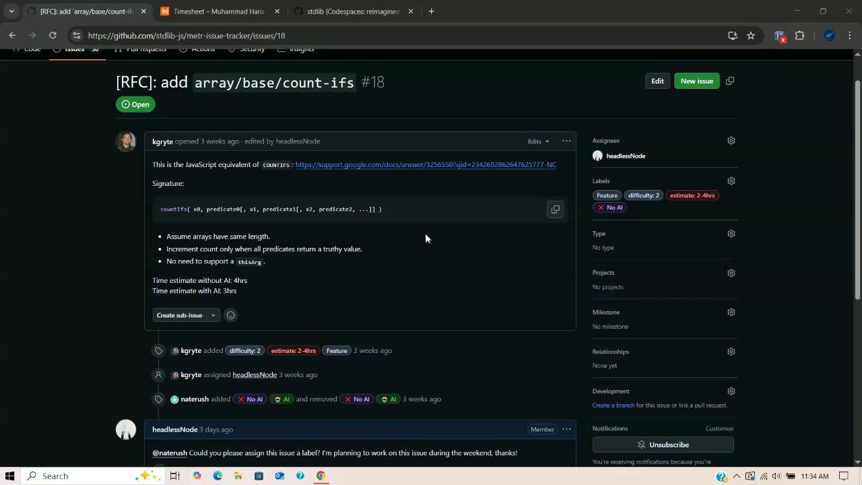Close the stdlib Codespaces browser tab
The width and height of the screenshot is (862, 485).
411,11
